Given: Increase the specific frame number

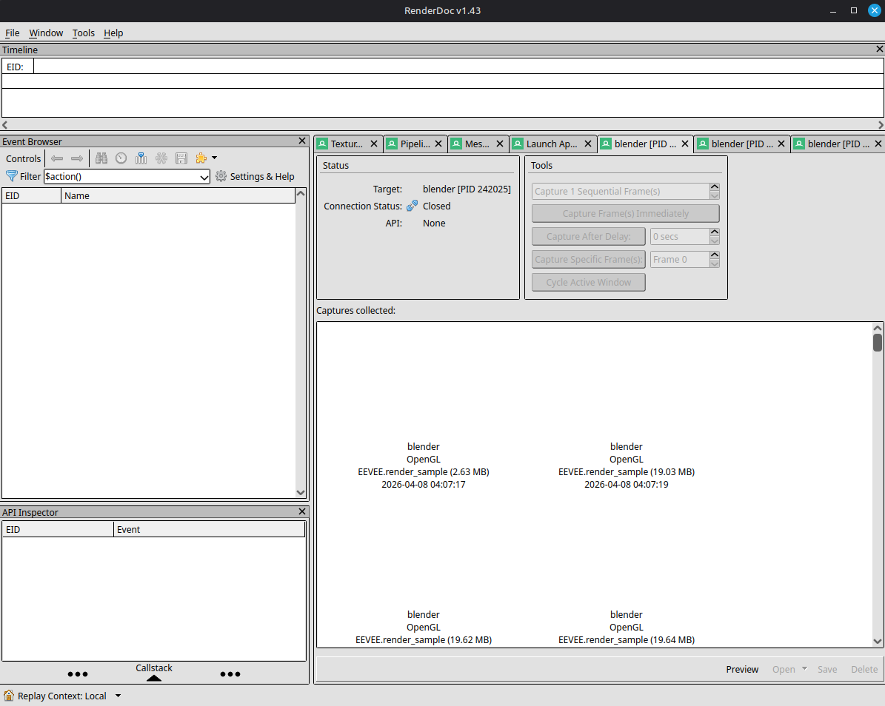Looking at the screenshot, I should point(715,255).
